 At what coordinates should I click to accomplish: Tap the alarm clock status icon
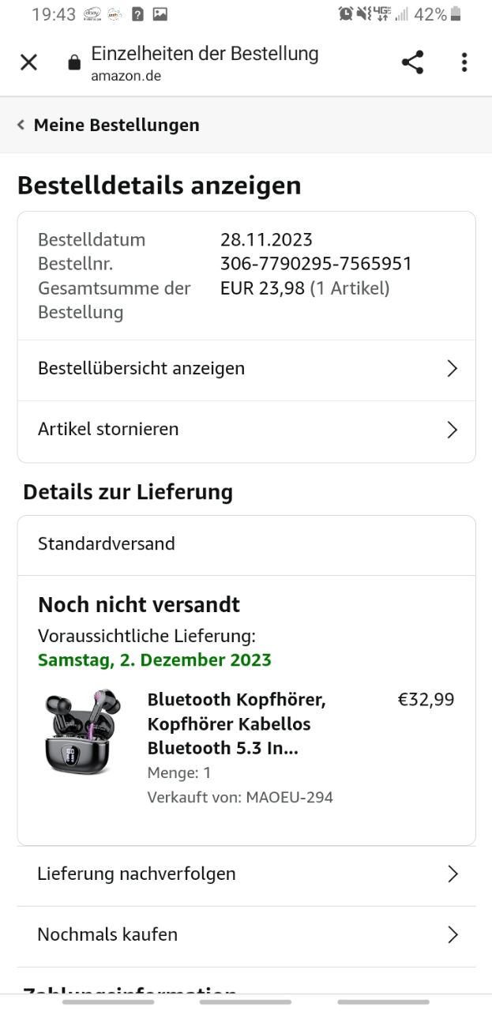pyautogui.click(x=345, y=13)
